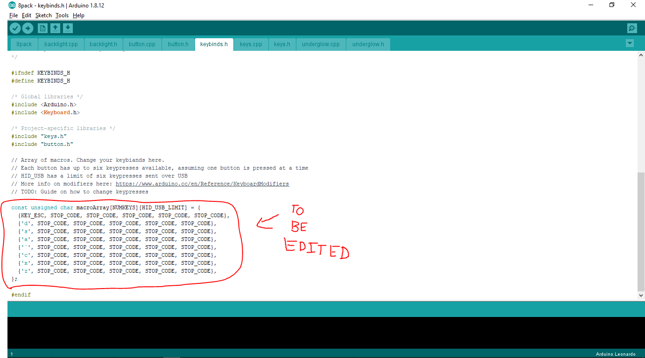
Task: Click the 'd' key entry
Action: (26, 223)
